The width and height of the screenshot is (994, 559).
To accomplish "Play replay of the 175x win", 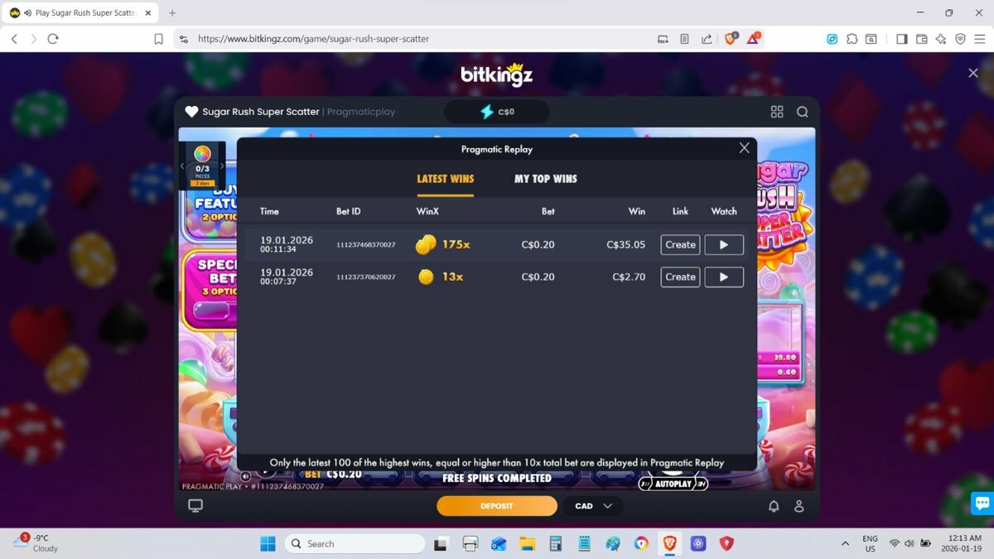I will [723, 244].
